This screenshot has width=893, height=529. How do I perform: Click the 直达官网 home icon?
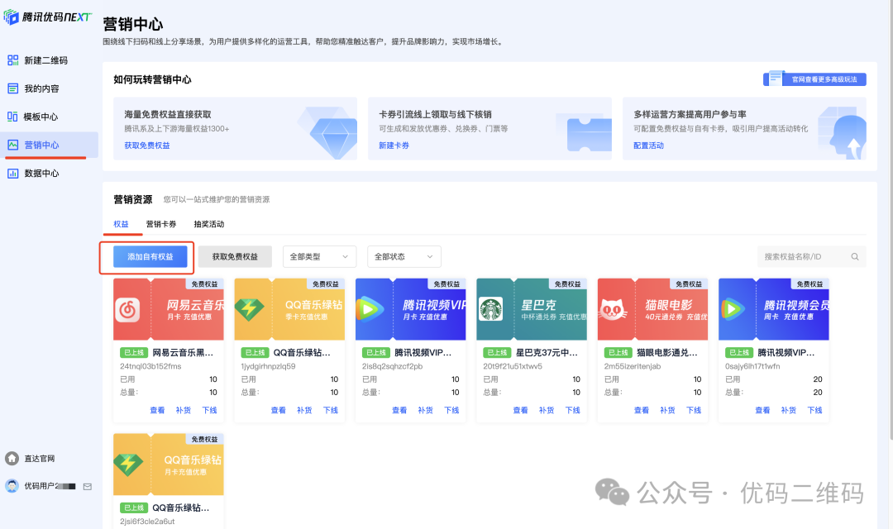pyautogui.click(x=12, y=459)
